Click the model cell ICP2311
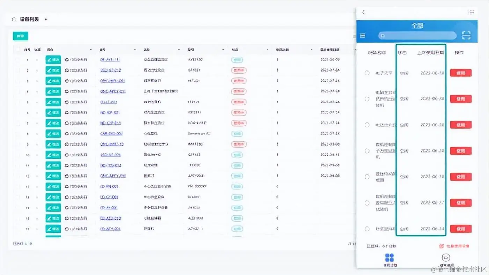The width and height of the screenshot is (489, 275). click(x=194, y=112)
